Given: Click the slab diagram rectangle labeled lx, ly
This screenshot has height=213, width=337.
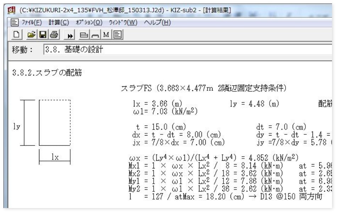Looking at the screenshot, I should point(55,123).
